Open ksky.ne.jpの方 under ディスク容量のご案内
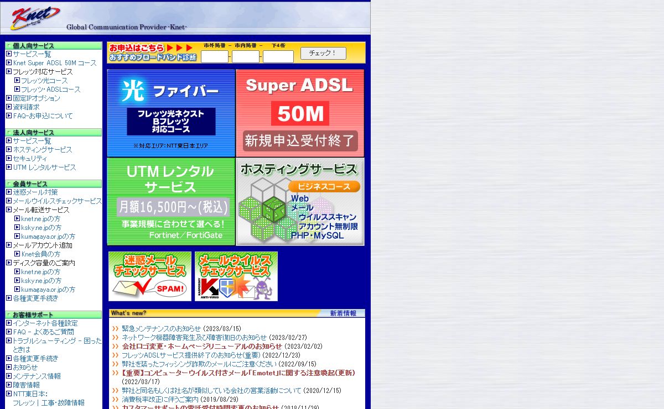 pyautogui.click(x=41, y=281)
